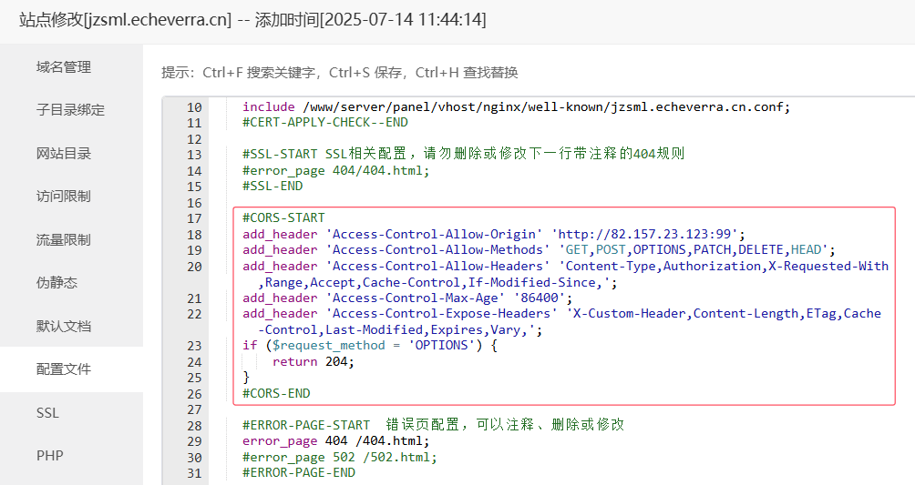Click line number 17 in the gutter
The height and width of the screenshot is (485, 915).
click(193, 218)
